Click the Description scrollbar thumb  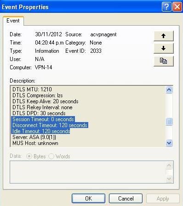click(169, 122)
